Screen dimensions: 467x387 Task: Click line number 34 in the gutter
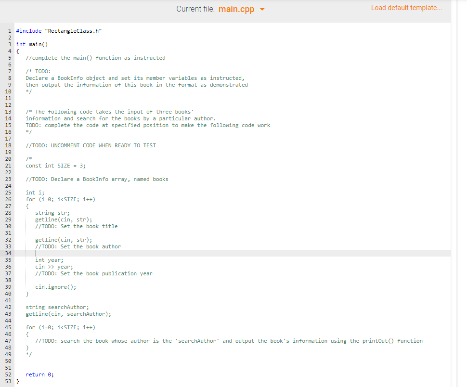point(9,253)
